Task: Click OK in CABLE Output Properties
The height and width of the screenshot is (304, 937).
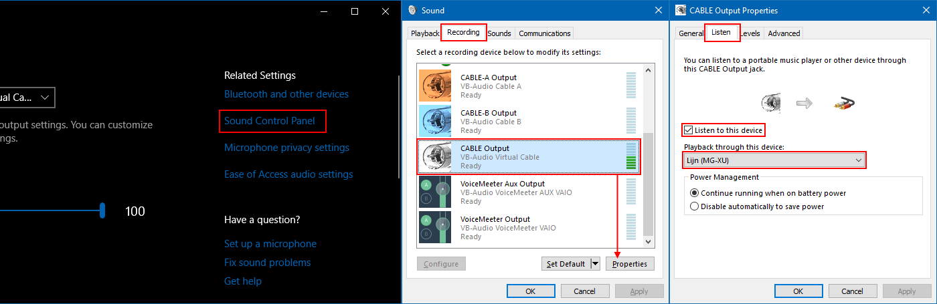Action: 798,291
